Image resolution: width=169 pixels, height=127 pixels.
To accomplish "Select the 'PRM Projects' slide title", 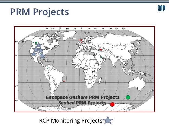I will pos(40,12).
